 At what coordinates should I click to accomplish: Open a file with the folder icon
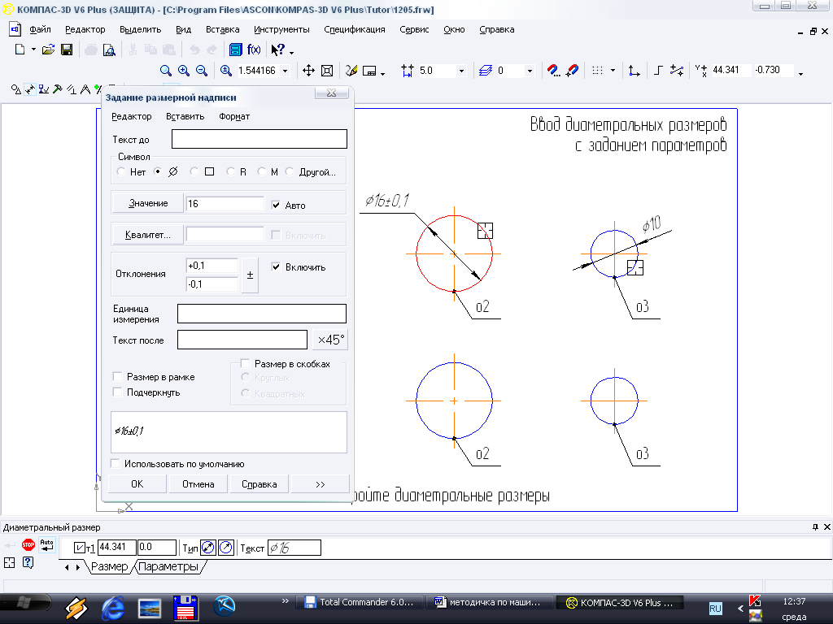48,50
